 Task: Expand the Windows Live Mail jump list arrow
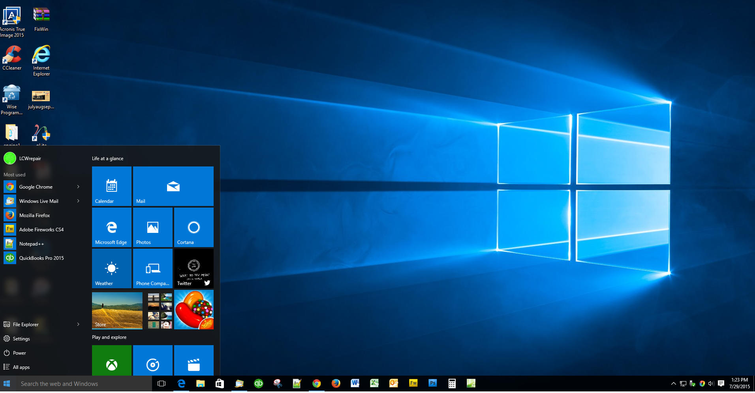coord(78,201)
